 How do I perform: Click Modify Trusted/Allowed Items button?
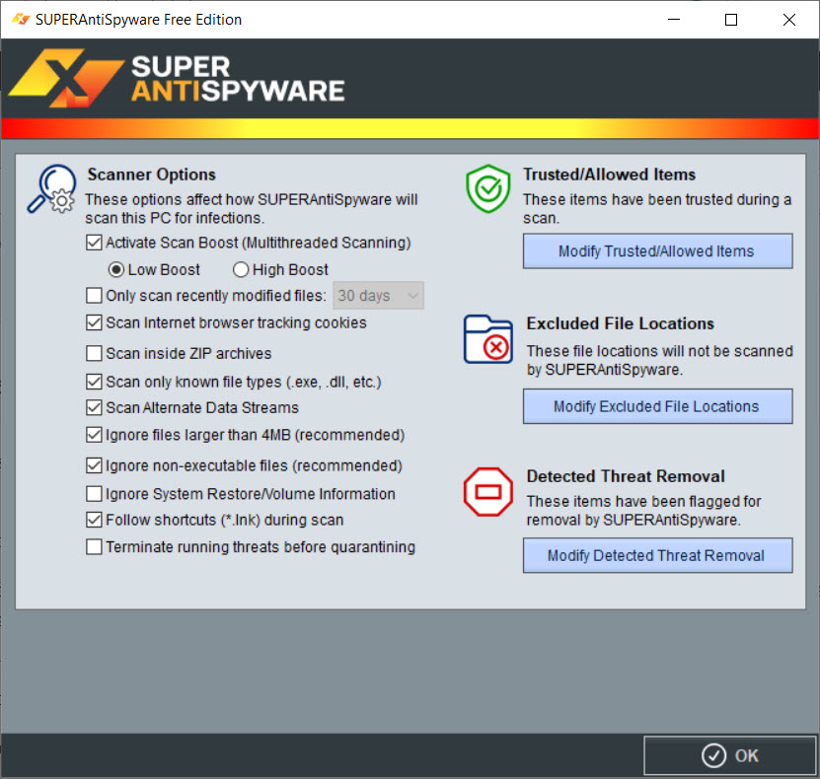tap(657, 251)
